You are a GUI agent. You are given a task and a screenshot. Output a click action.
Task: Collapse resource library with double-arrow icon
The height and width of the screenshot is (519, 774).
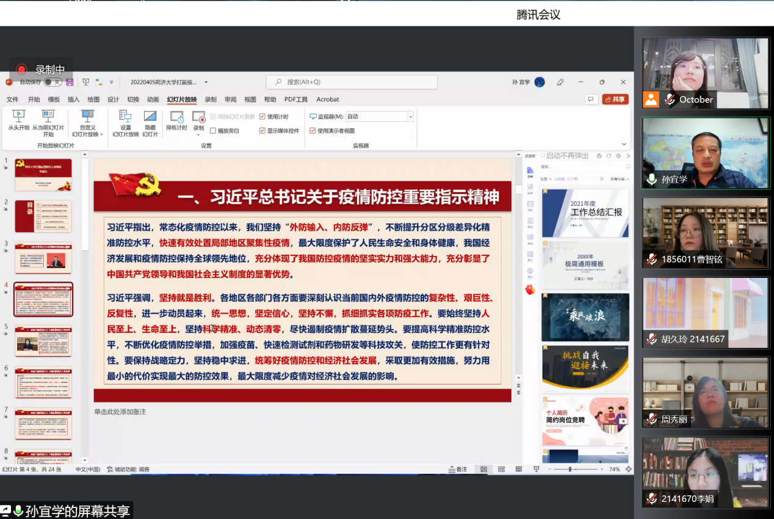click(628, 156)
